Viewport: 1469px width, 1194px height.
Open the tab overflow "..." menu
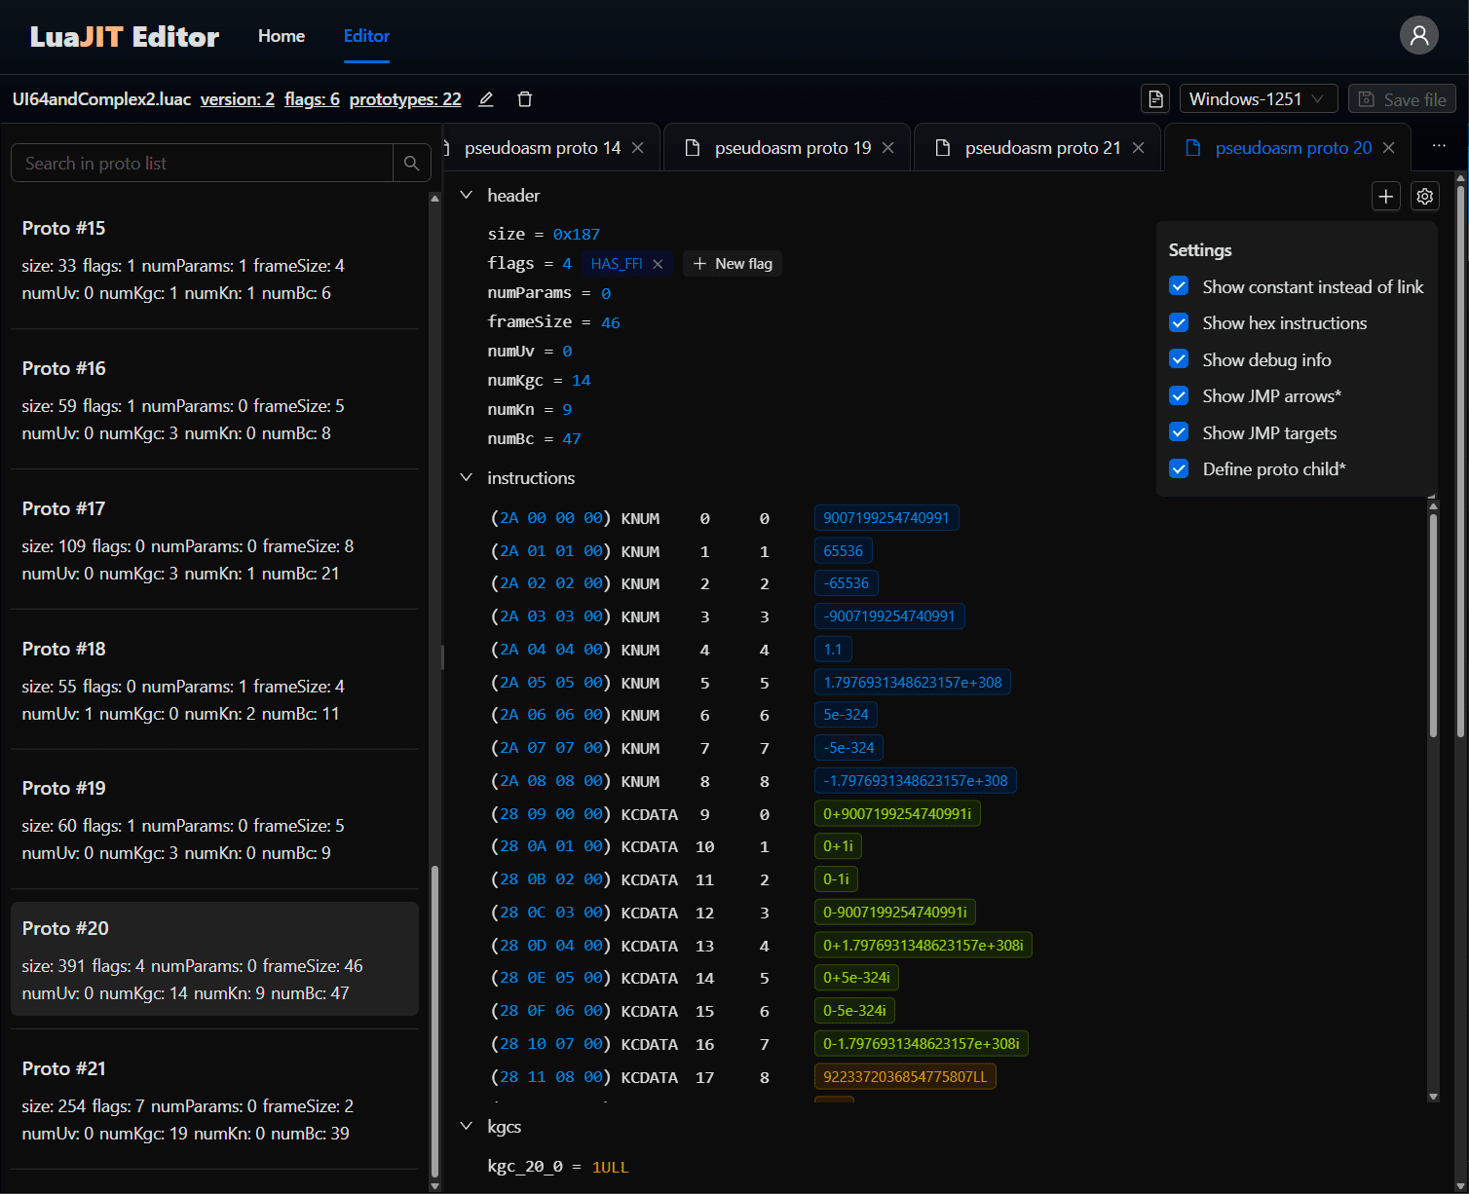(1439, 146)
